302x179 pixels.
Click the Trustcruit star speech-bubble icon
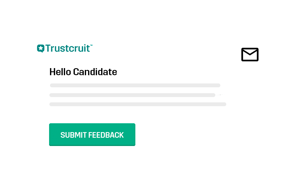pos(41,48)
